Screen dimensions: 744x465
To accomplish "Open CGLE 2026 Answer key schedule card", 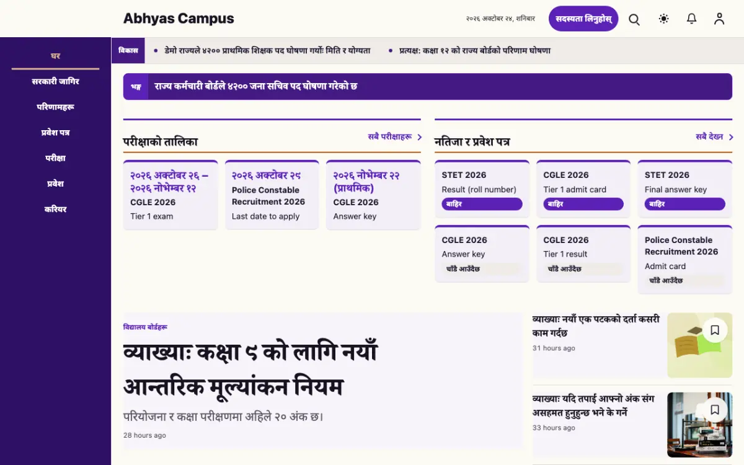I will [x=373, y=195].
